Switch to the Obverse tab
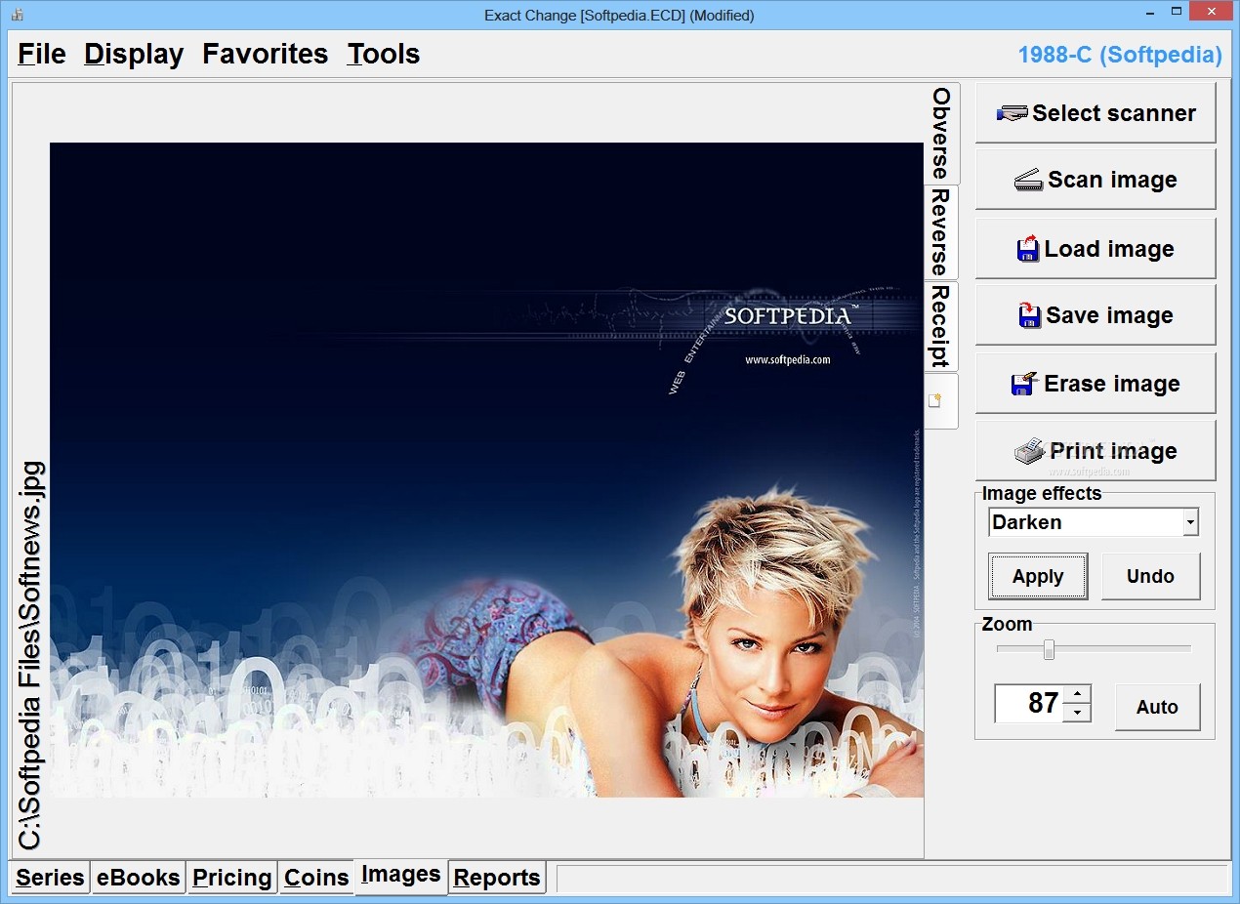1240x904 pixels. tap(941, 134)
